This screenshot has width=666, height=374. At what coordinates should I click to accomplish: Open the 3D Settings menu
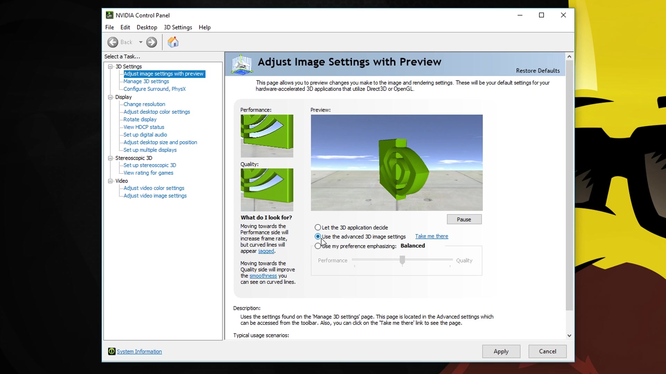point(178,27)
